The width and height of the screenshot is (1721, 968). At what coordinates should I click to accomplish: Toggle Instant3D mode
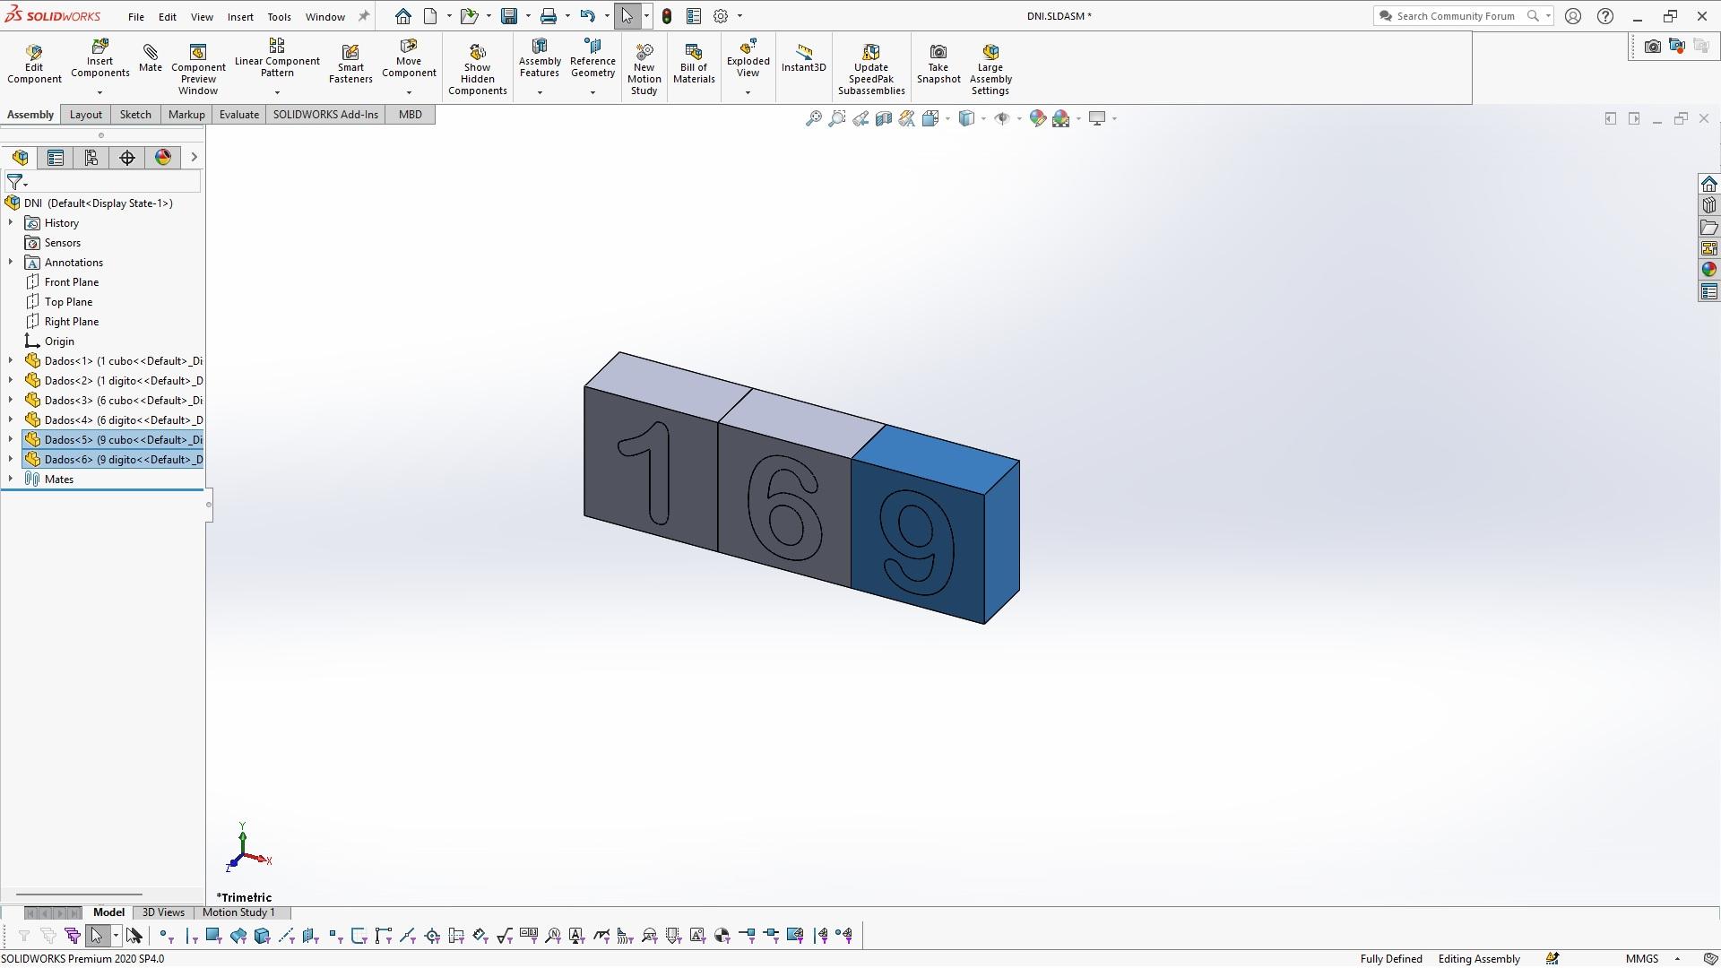click(803, 59)
